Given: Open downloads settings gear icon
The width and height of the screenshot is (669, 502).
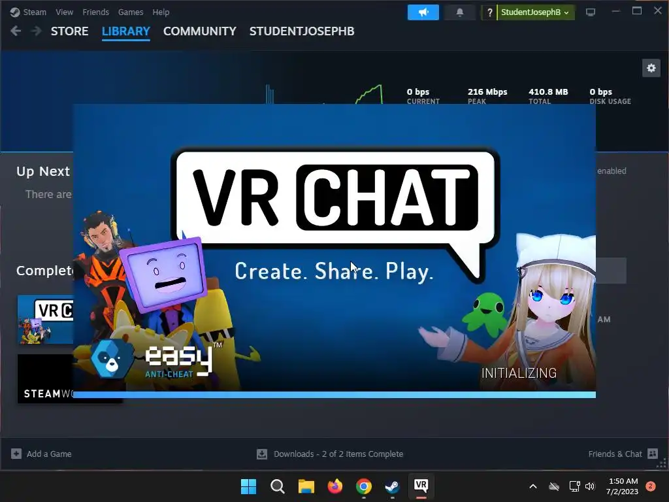Looking at the screenshot, I should pyautogui.click(x=651, y=68).
